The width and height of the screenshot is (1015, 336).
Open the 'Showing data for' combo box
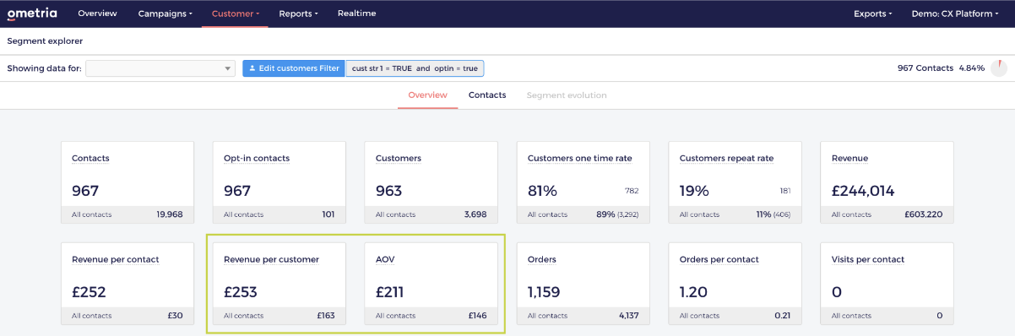click(x=160, y=68)
